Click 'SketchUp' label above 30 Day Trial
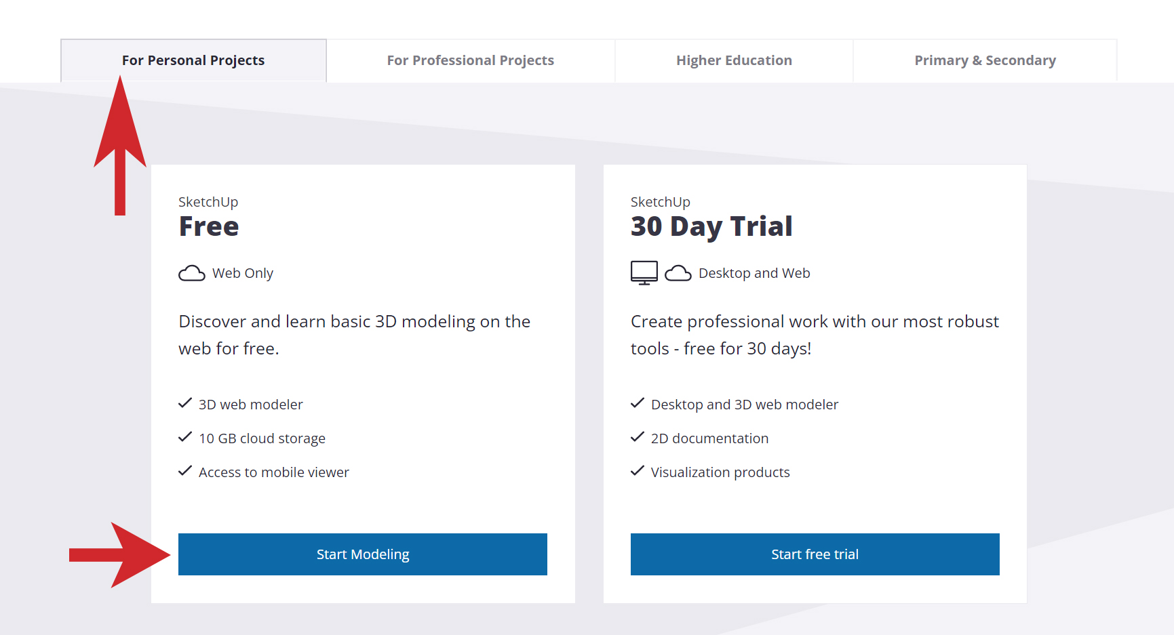This screenshot has width=1174, height=635. 661,202
